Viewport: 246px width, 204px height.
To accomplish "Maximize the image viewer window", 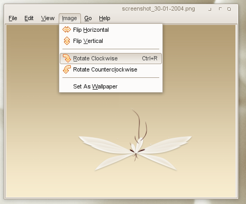I will coord(220,9).
